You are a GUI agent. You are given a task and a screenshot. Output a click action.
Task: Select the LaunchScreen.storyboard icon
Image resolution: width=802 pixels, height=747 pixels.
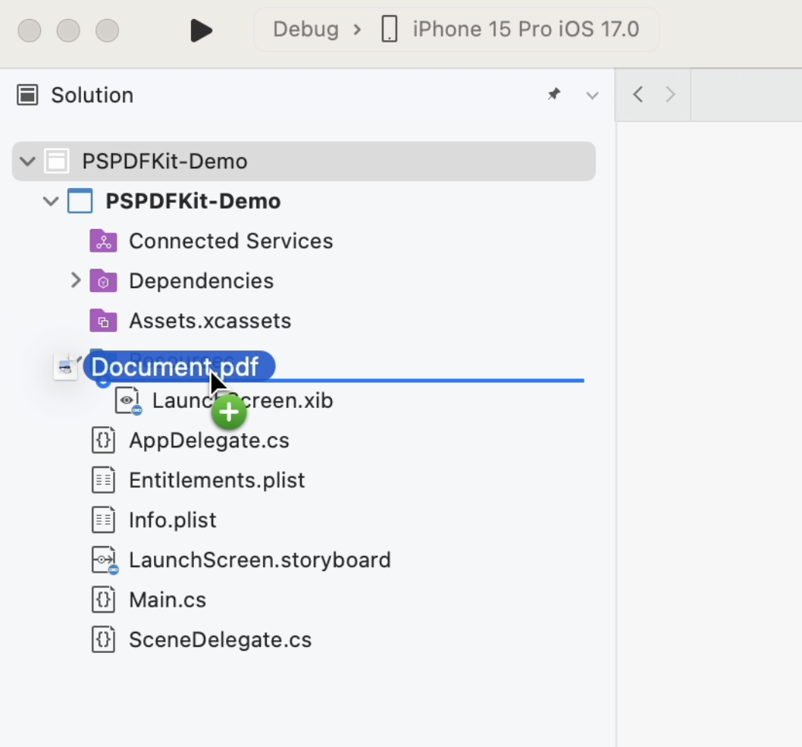click(104, 560)
